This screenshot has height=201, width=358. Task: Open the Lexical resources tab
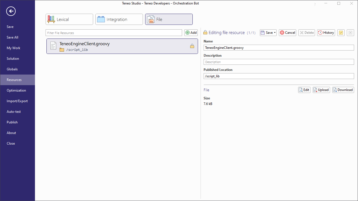coord(69,19)
